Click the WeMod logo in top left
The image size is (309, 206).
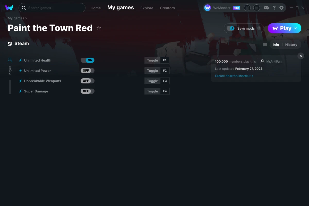[10, 8]
